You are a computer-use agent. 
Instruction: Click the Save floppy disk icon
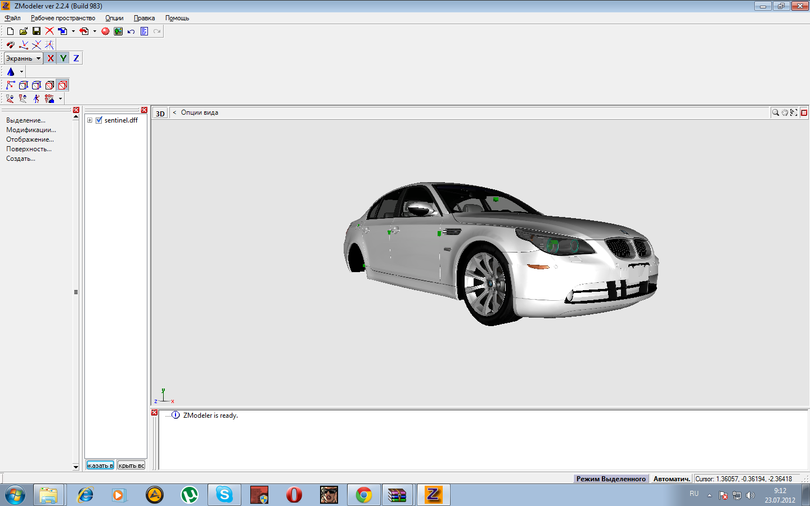point(37,31)
